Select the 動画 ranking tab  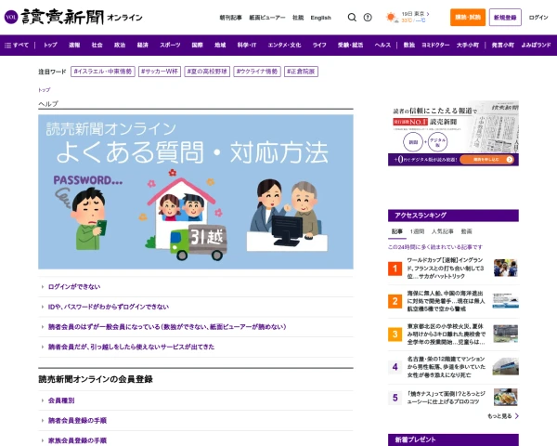466,231
